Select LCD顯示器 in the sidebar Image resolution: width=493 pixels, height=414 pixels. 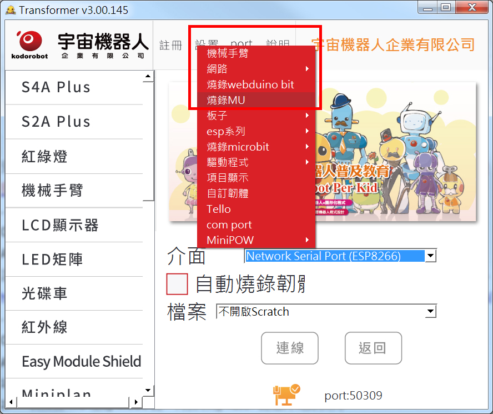[74, 225]
